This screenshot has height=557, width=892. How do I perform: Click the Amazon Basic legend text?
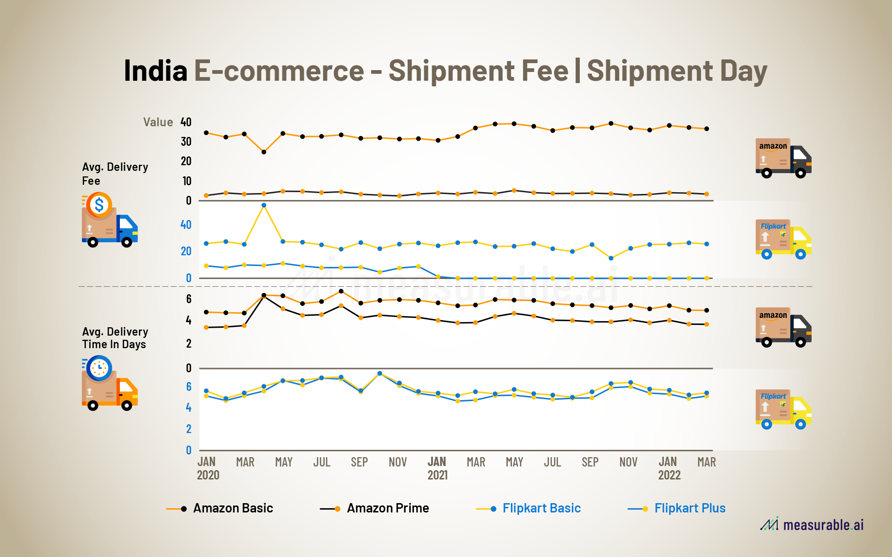click(x=233, y=508)
